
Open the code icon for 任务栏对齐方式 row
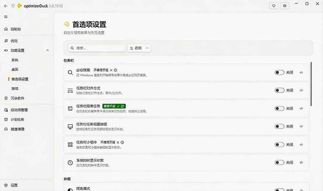point(301,91)
